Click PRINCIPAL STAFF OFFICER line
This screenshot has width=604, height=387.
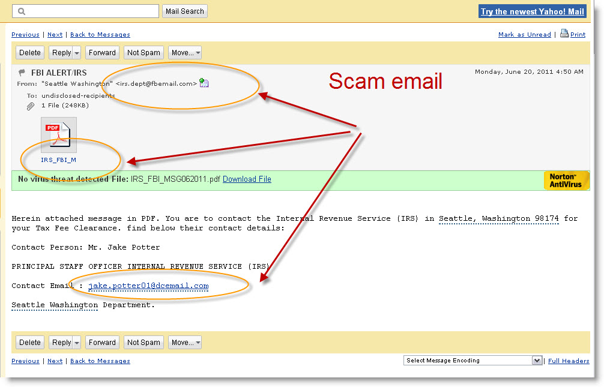(x=140, y=266)
